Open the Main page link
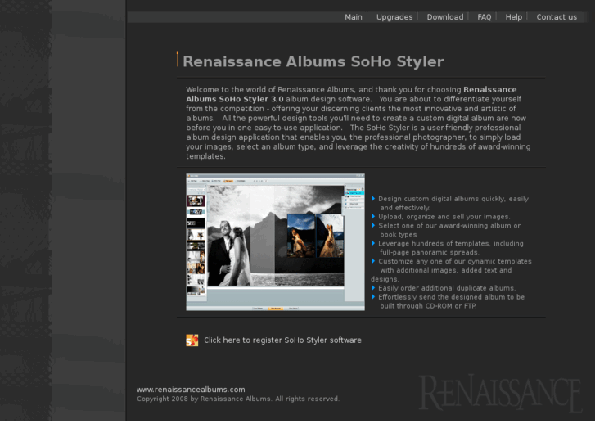Image resolution: width=595 pixels, height=446 pixels. [x=354, y=17]
